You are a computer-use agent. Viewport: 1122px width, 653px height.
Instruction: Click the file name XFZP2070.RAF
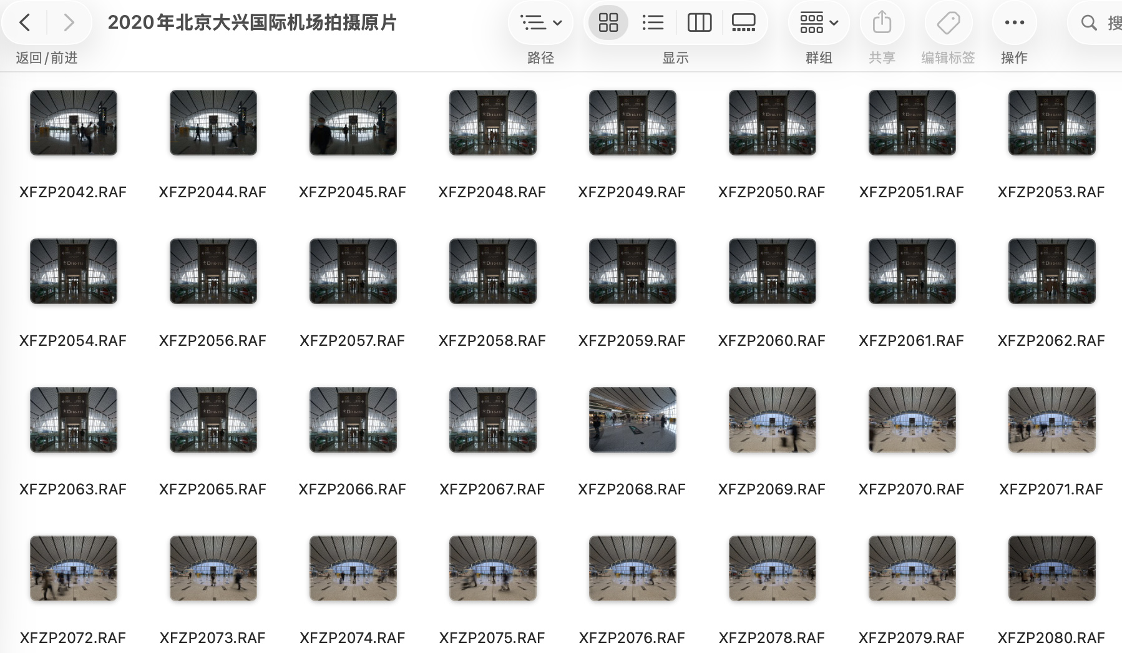tap(912, 489)
